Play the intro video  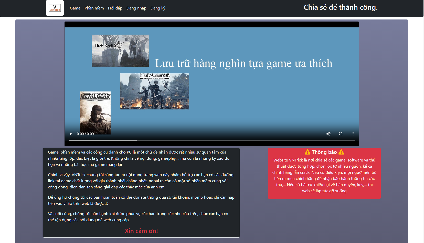click(71, 134)
